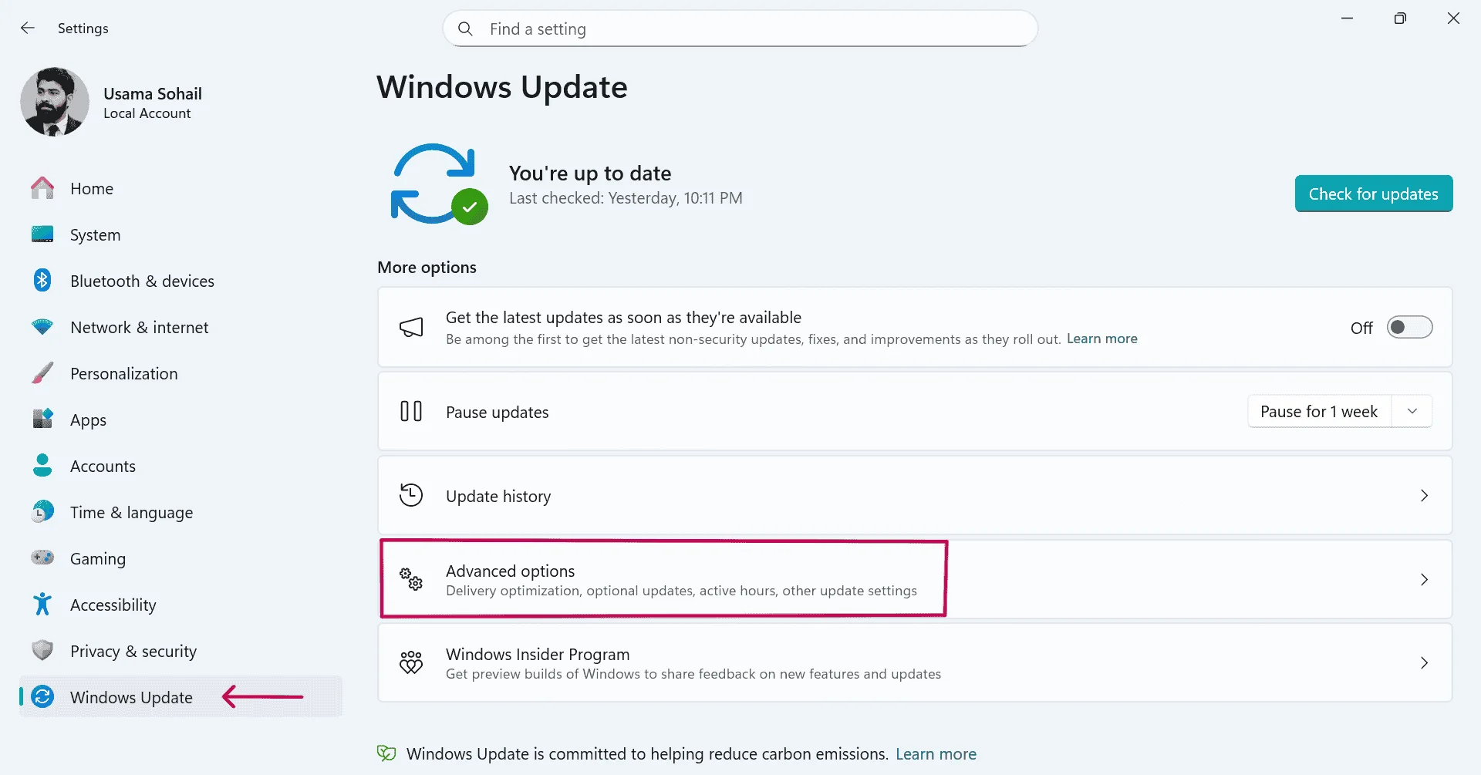The image size is (1481, 775).
Task: Expand Advanced options with right chevron
Action: point(1424,580)
